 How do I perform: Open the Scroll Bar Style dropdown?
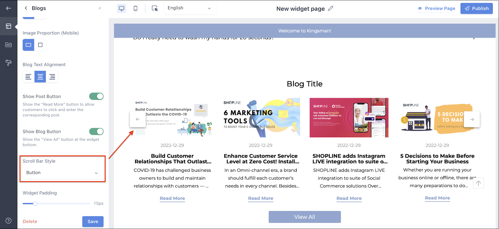(63, 173)
